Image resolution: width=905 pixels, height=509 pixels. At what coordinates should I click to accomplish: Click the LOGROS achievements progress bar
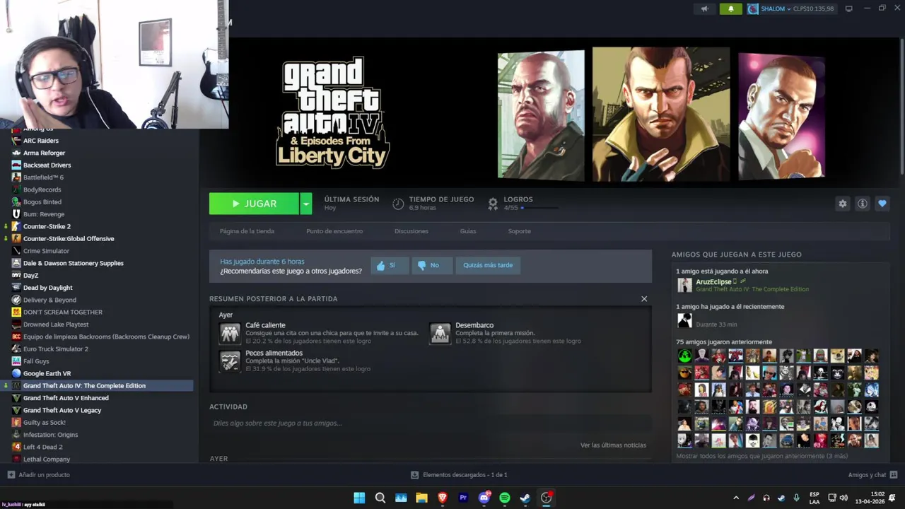[x=541, y=208]
